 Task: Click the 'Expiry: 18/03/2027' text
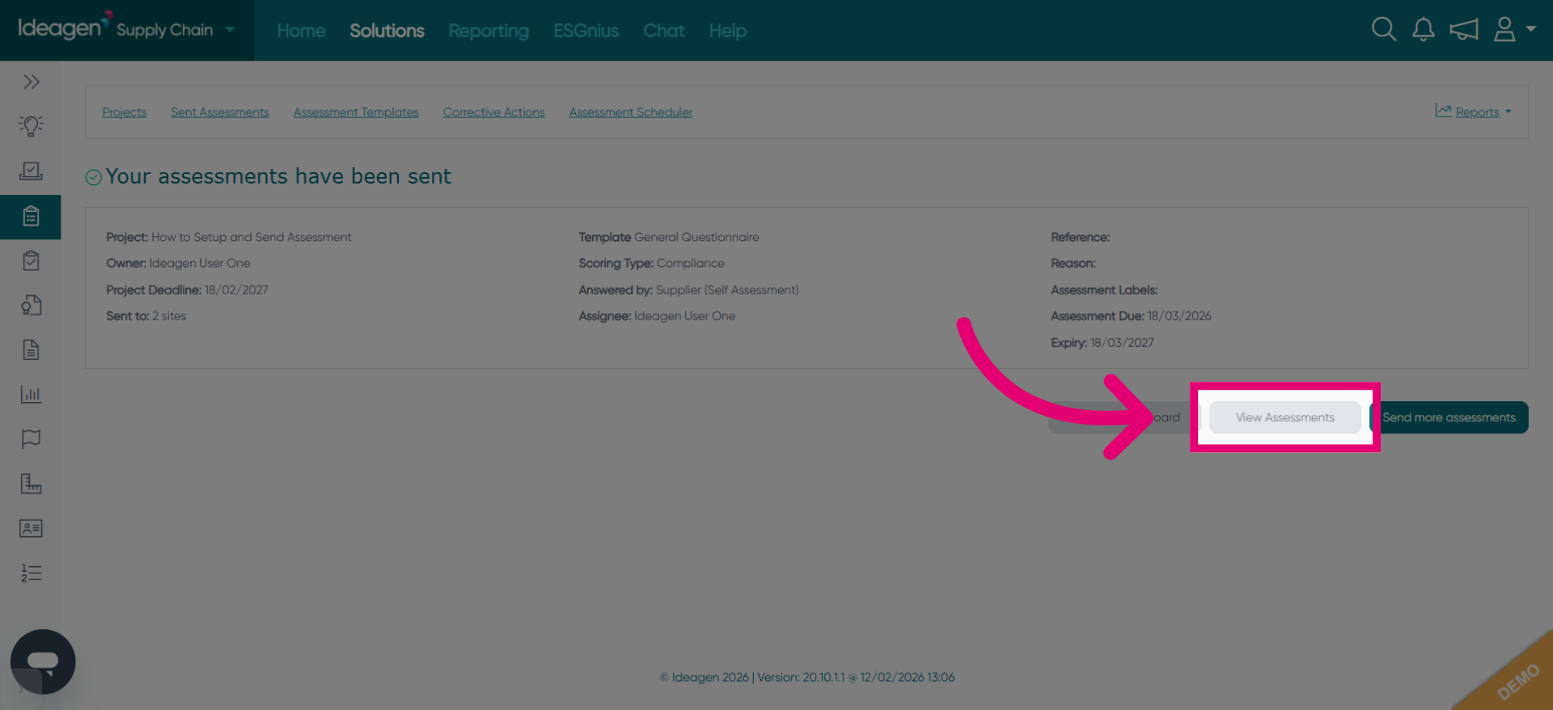pyautogui.click(x=1102, y=343)
